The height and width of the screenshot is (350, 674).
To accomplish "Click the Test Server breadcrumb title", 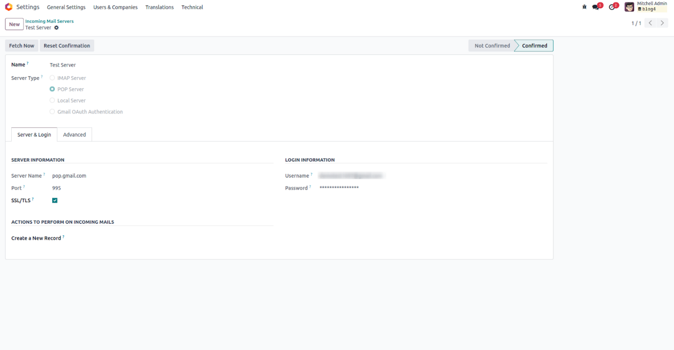I will [x=38, y=28].
